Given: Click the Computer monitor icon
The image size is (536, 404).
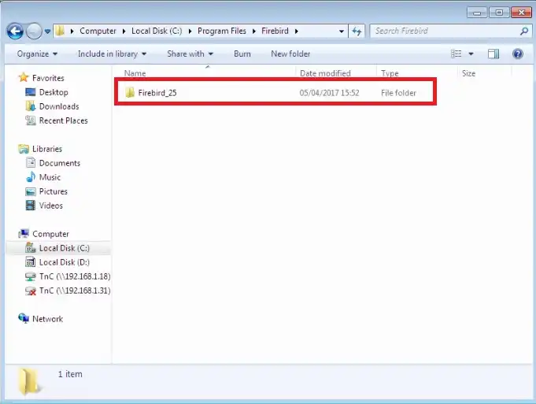Looking at the screenshot, I should click(x=24, y=233).
